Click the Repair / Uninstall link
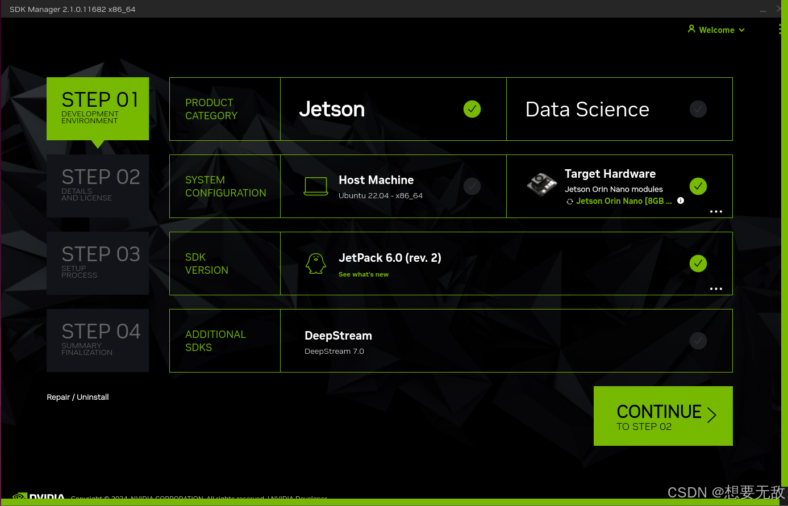Image resolution: width=788 pixels, height=506 pixels. (x=78, y=397)
